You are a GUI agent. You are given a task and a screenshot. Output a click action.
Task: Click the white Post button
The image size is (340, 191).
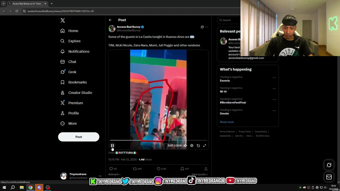(79, 137)
